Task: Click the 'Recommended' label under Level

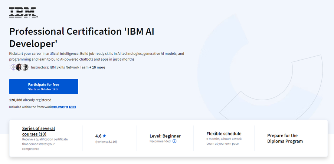Action: 160,141
